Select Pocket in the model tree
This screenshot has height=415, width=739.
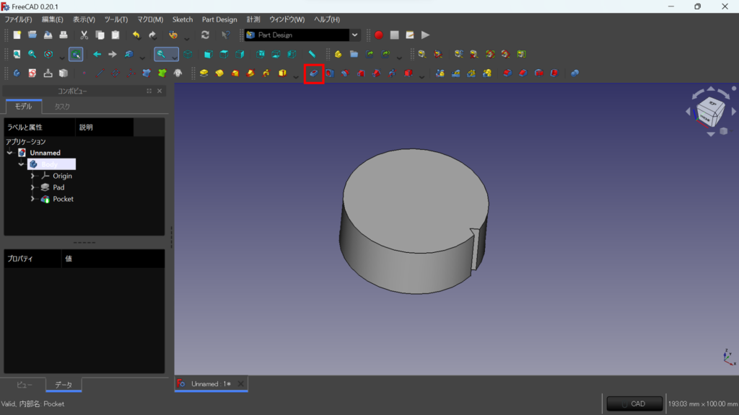click(x=63, y=199)
